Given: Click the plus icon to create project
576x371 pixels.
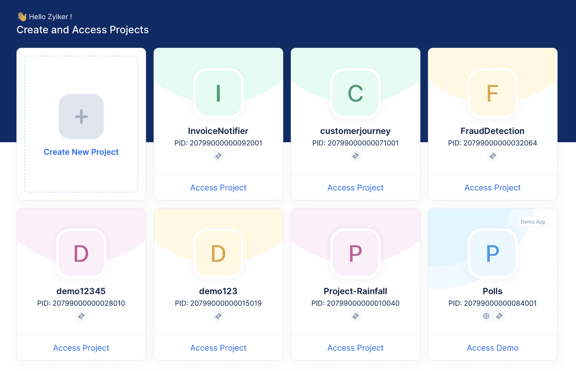Looking at the screenshot, I should pyautogui.click(x=81, y=117).
